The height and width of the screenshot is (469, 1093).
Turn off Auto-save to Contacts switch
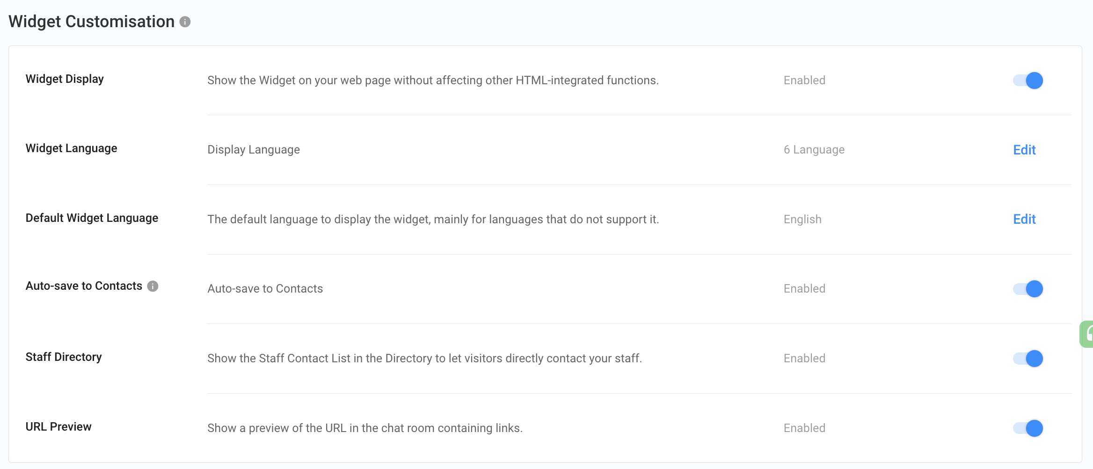[1028, 289]
